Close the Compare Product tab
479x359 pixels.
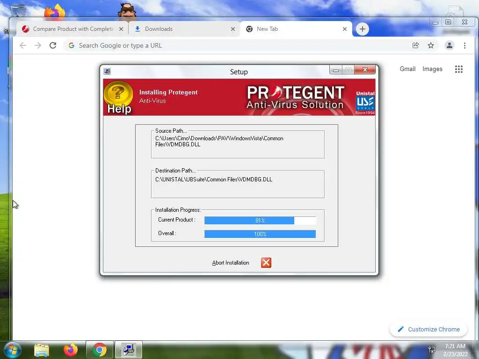click(x=121, y=29)
